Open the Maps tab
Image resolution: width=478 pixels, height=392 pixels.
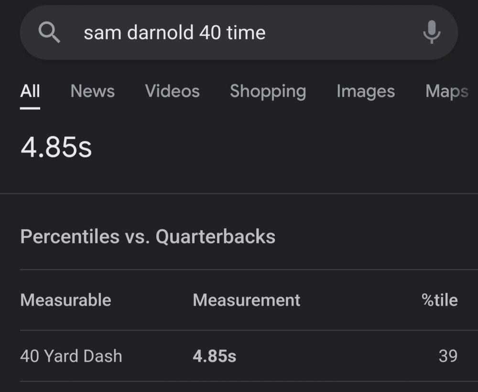click(x=446, y=91)
